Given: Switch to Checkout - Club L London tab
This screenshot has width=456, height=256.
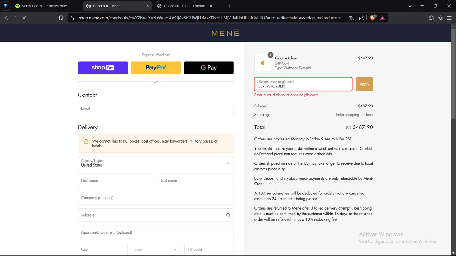Looking at the screenshot, I should (x=188, y=6).
